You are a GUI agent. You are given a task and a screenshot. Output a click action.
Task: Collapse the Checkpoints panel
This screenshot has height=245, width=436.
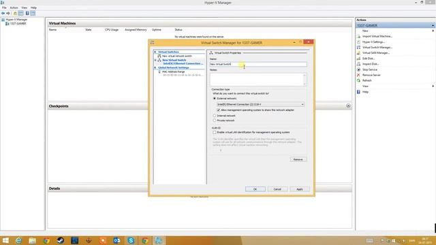(348, 106)
